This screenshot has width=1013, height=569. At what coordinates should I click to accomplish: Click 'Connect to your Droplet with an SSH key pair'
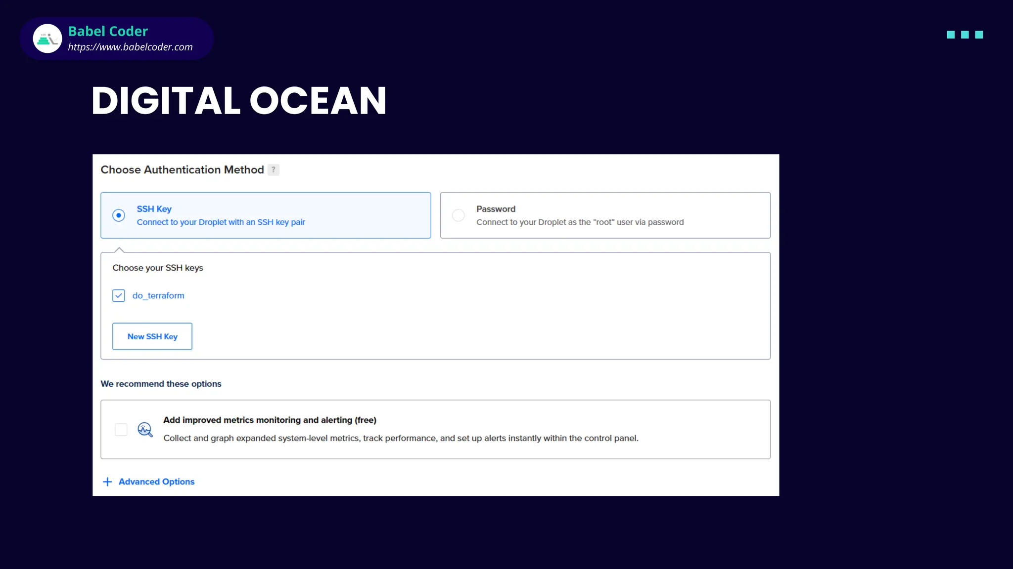(x=221, y=222)
